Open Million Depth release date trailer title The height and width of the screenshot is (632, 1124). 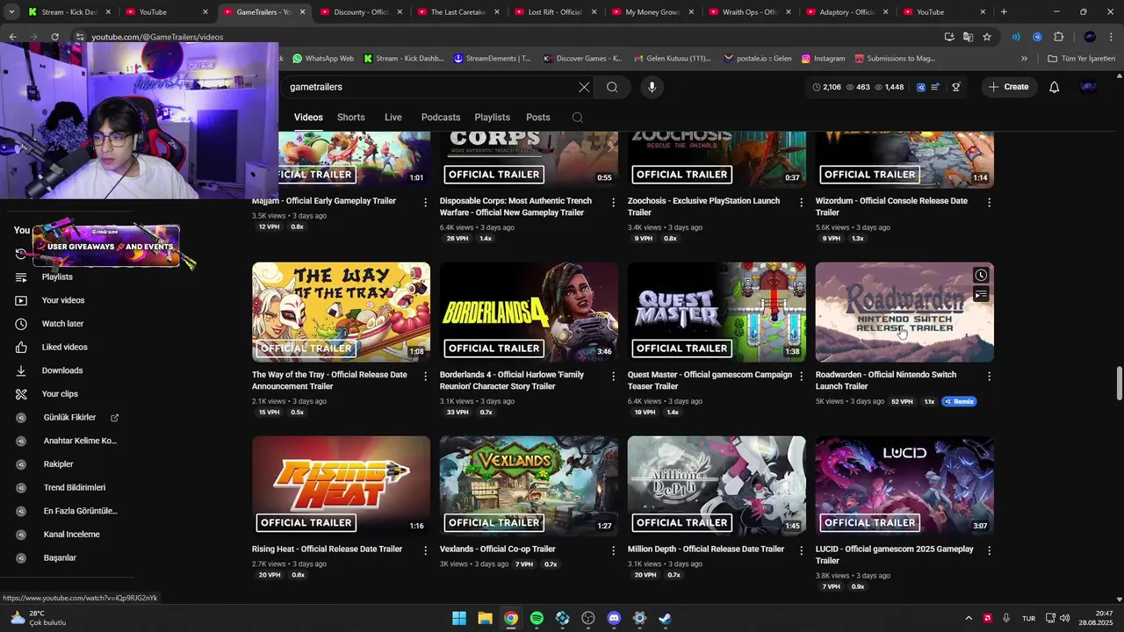(706, 549)
